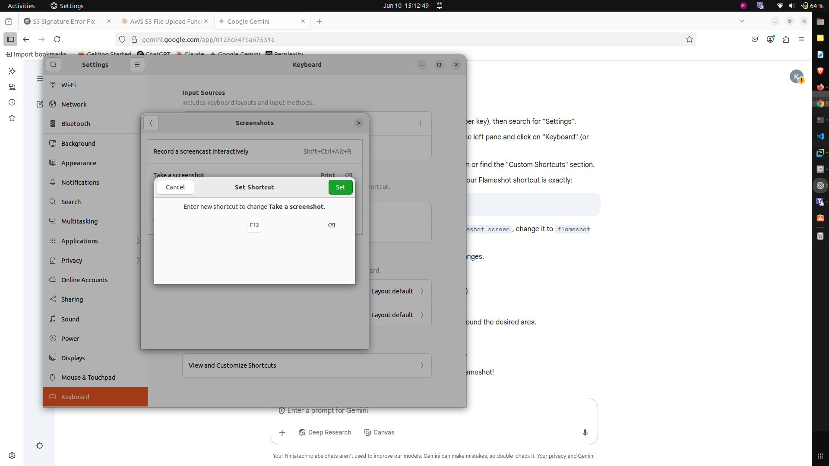Reload the current browser page
The width and height of the screenshot is (829, 466).
pyautogui.click(x=57, y=40)
